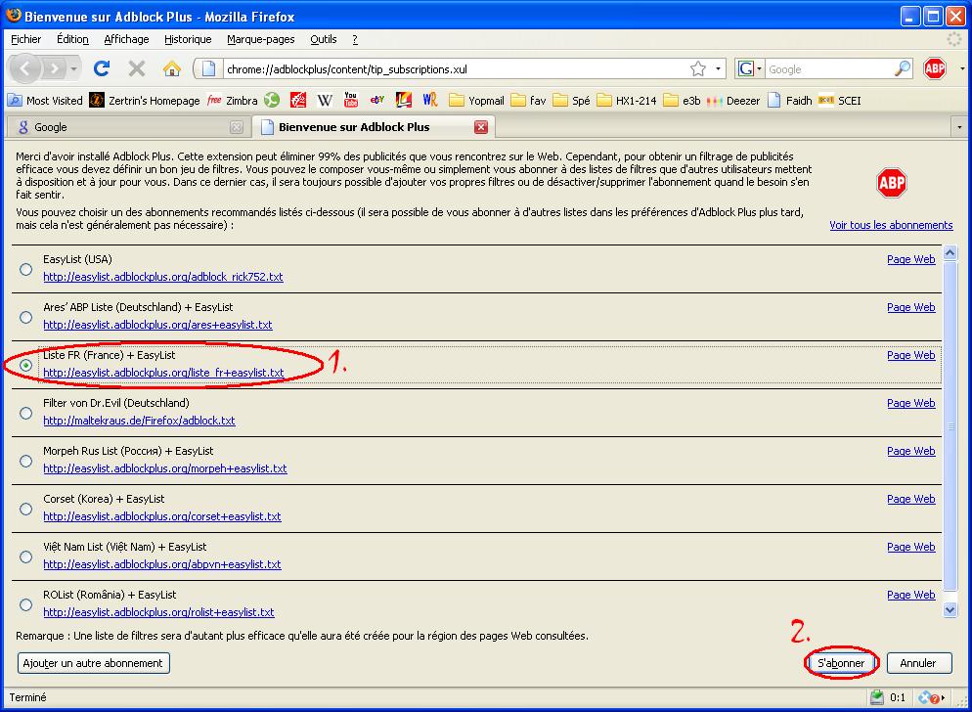Click the S'abonner button

(841, 663)
